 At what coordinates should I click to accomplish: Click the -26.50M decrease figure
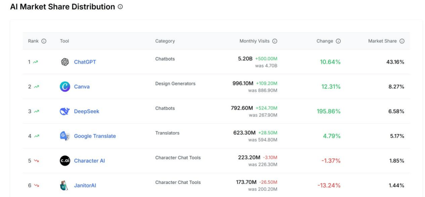point(268,182)
